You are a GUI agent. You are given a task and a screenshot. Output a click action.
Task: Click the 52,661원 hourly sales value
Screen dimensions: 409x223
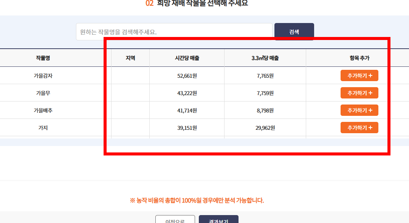click(x=187, y=75)
